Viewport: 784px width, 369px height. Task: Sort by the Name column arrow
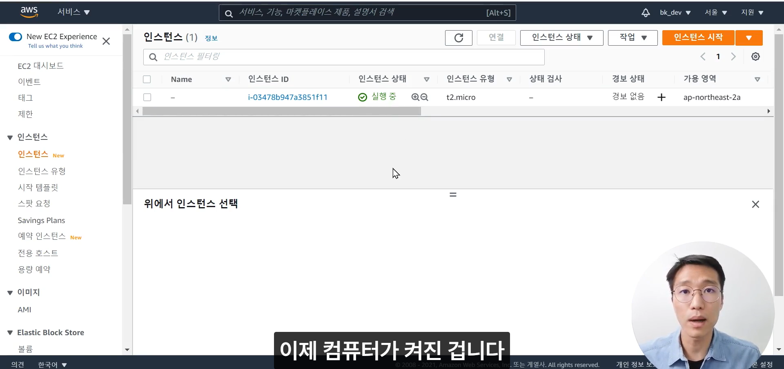click(228, 80)
